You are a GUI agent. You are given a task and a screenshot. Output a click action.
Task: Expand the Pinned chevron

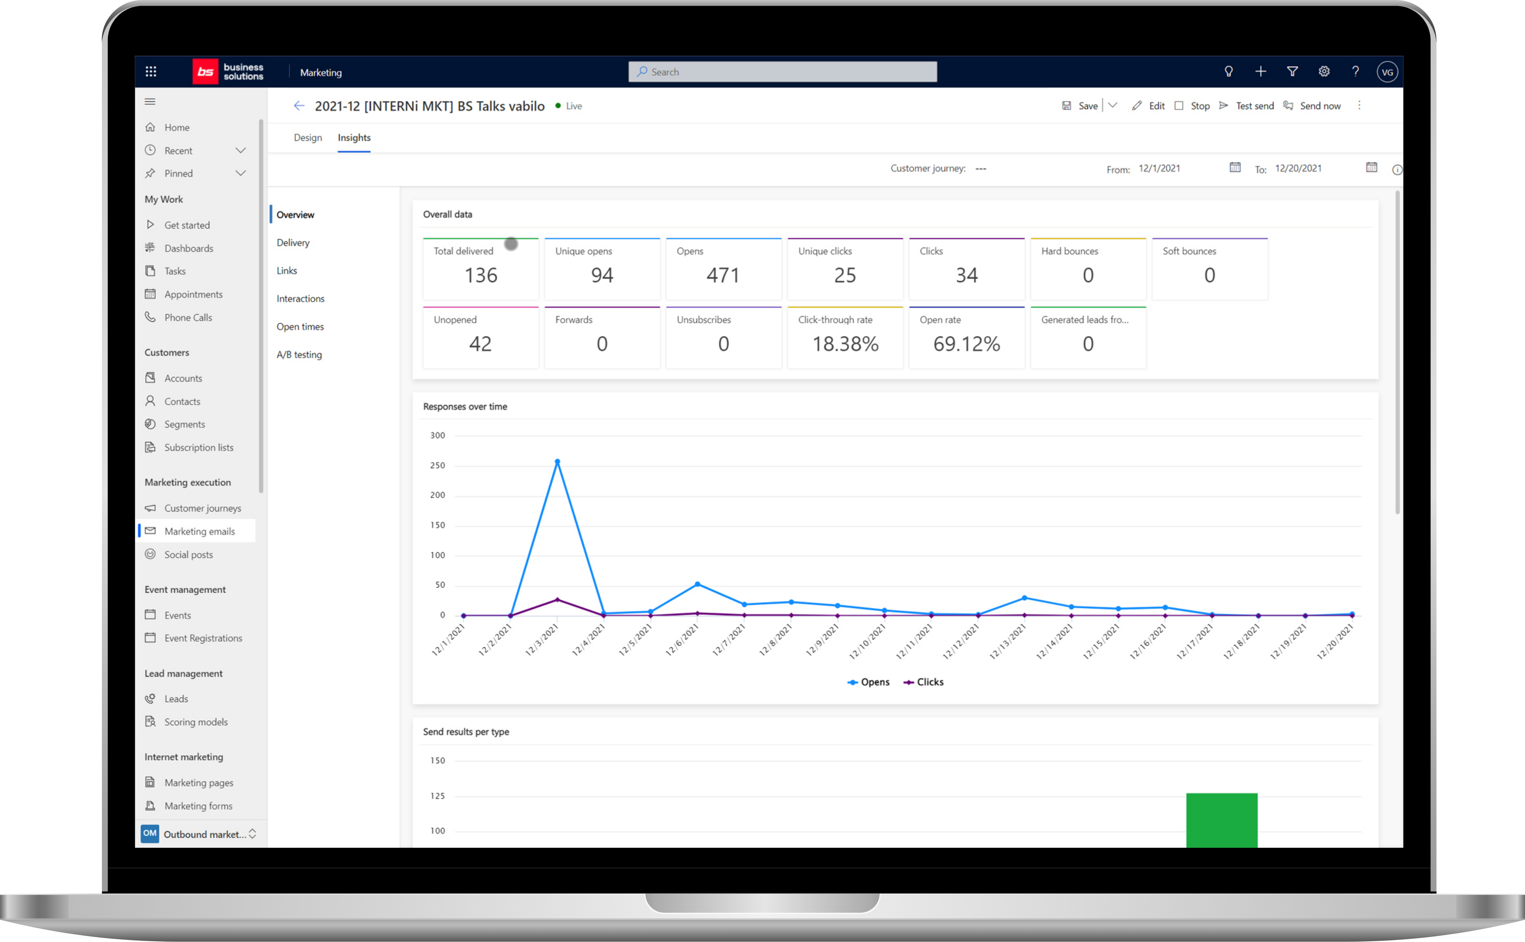(241, 173)
